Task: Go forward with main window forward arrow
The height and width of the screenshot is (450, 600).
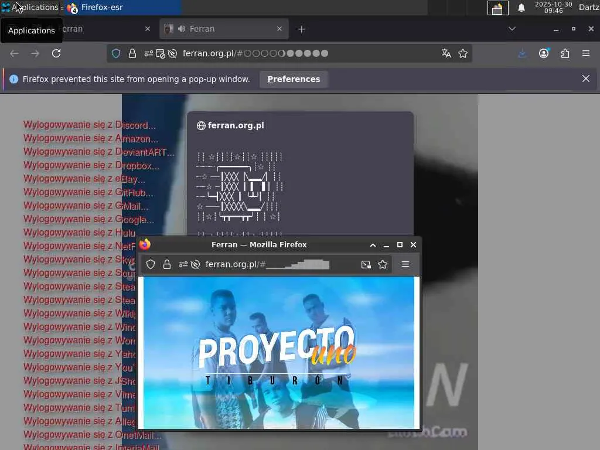Action: pyautogui.click(x=35, y=53)
